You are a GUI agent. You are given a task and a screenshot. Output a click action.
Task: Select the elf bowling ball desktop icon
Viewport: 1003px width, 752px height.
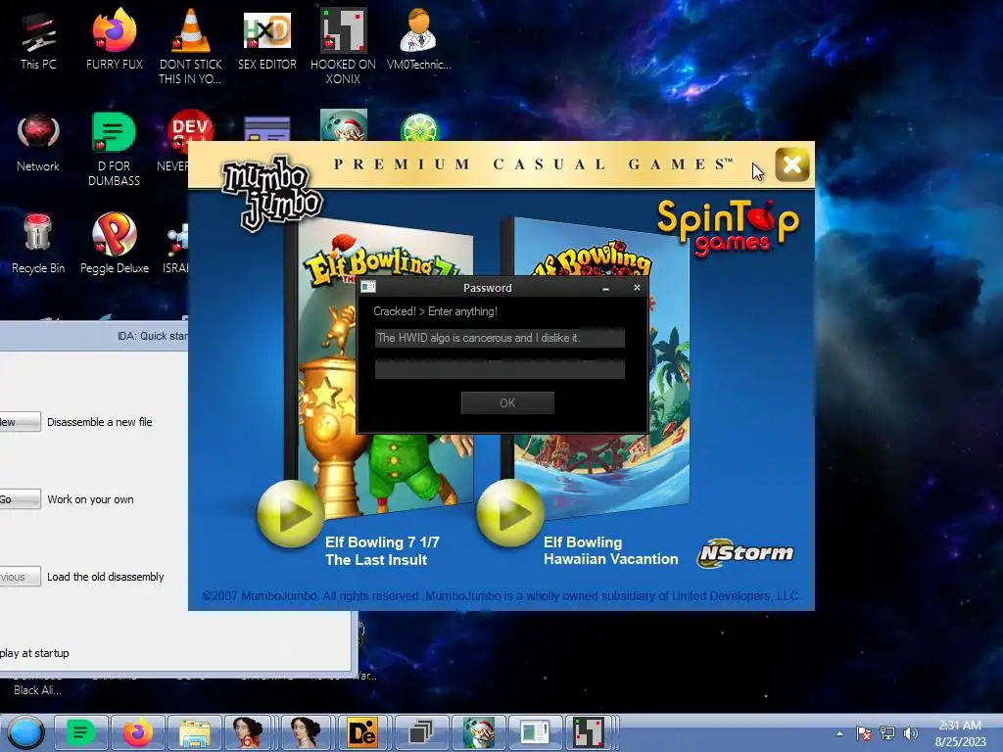[344, 125]
